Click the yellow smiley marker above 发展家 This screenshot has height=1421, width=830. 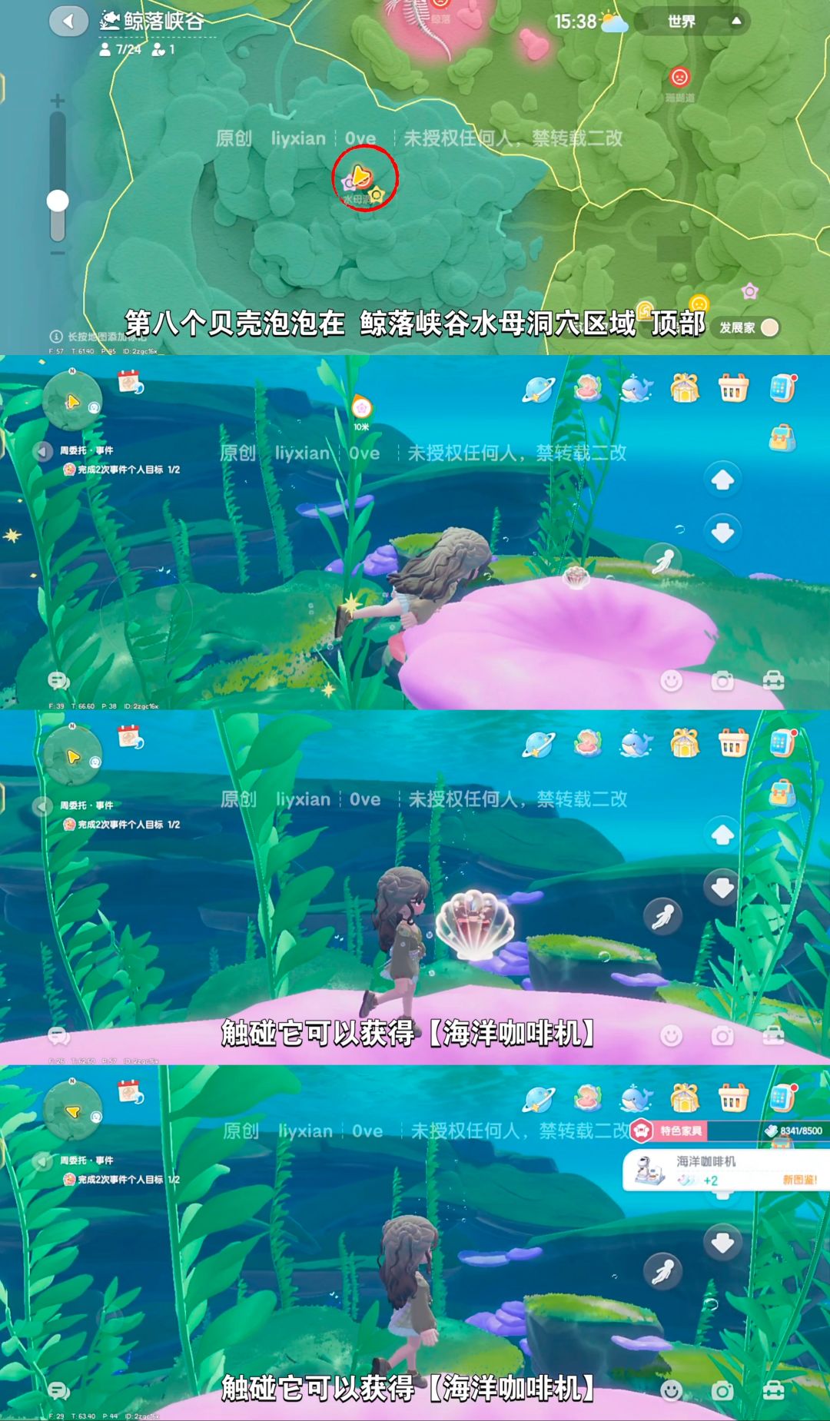coord(699,302)
